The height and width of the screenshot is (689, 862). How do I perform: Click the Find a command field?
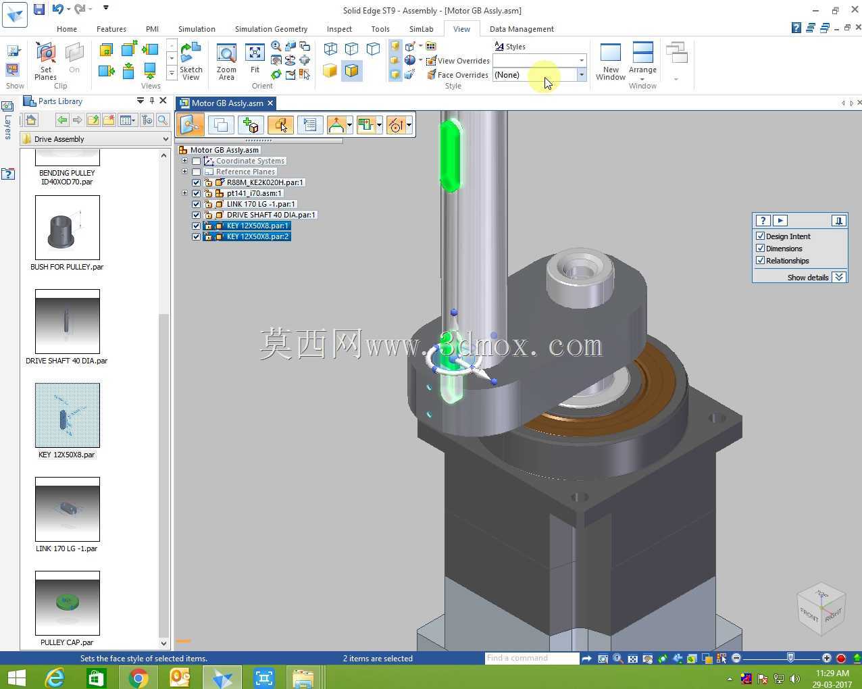coord(532,658)
